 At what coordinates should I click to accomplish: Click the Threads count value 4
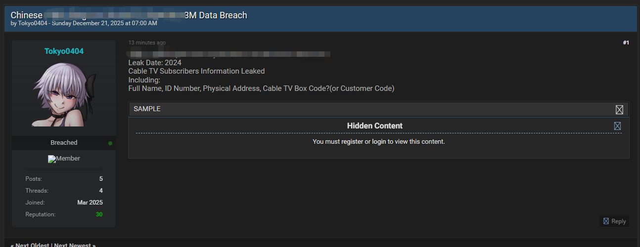pyautogui.click(x=101, y=191)
